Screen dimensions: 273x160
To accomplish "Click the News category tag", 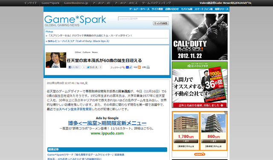I will pos(95,52).
